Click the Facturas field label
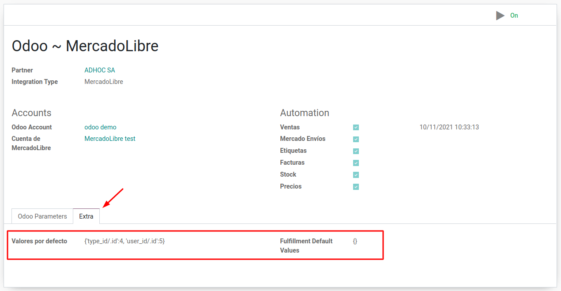The height and width of the screenshot is (291, 561). 292,163
